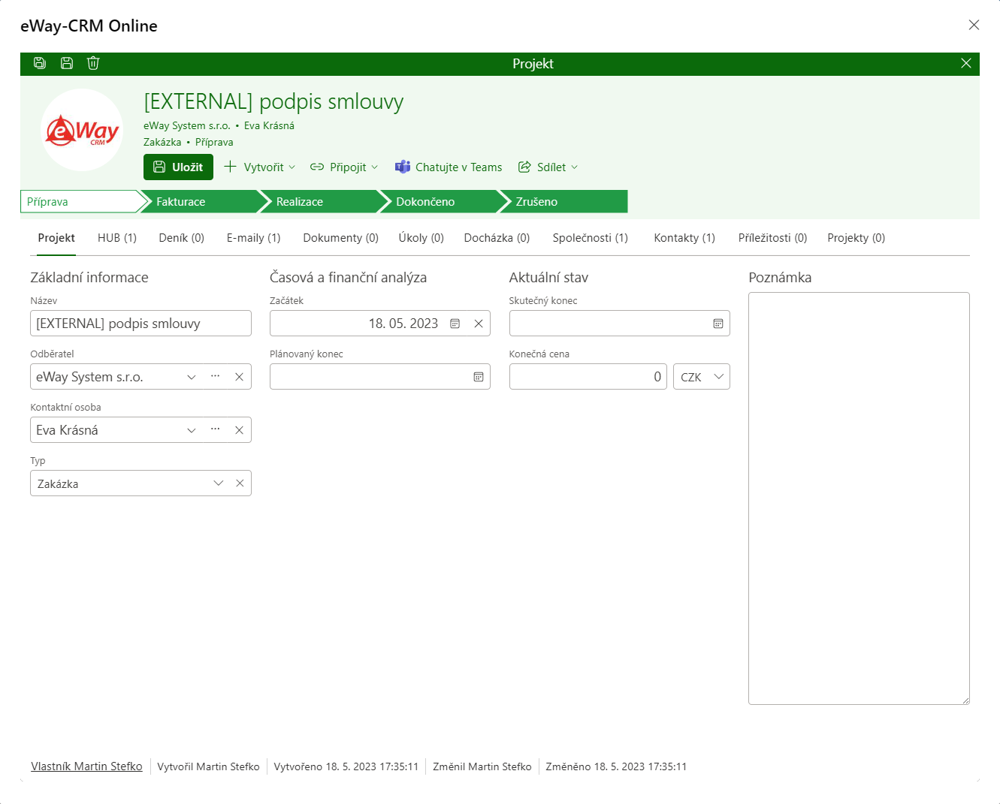Click the Save and Close icon in green toolbar
Screen dimensions: 1000x804
(40, 63)
